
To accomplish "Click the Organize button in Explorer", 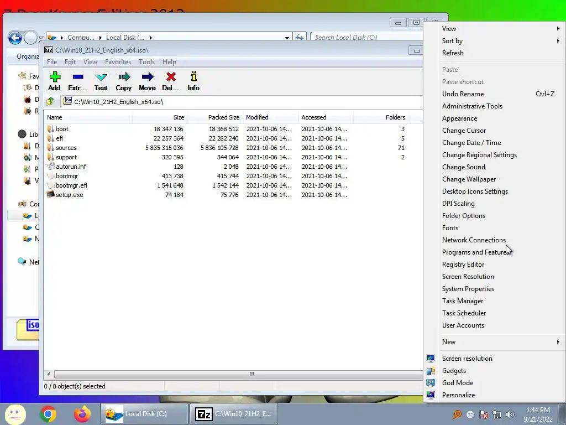I will click(28, 56).
